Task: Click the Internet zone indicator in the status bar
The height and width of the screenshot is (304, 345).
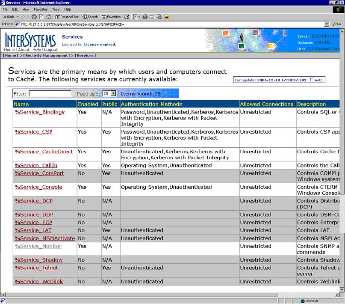Action: coord(310,301)
